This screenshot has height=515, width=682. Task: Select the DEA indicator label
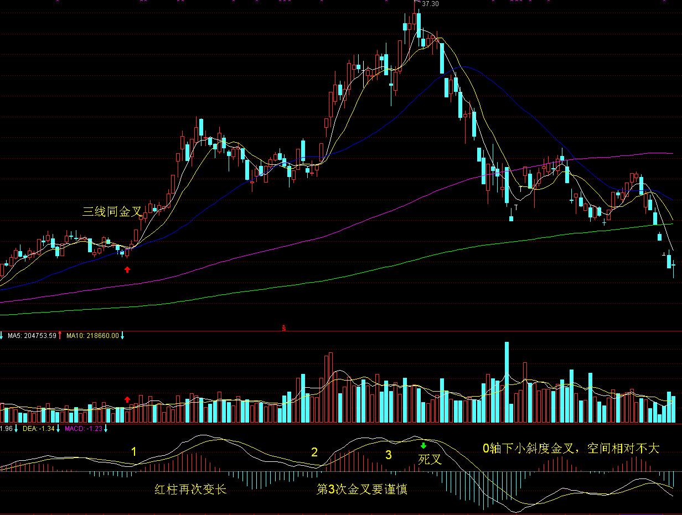[38, 428]
